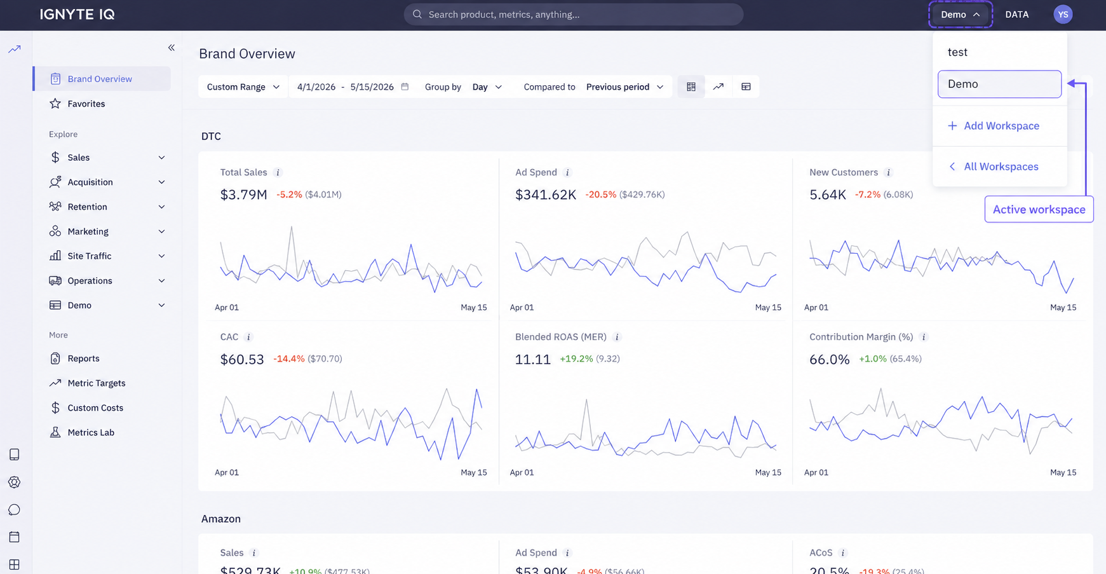This screenshot has height=574, width=1106.
Task: Open the calendar icon in left rail
Action: pyautogui.click(x=14, y=537)
